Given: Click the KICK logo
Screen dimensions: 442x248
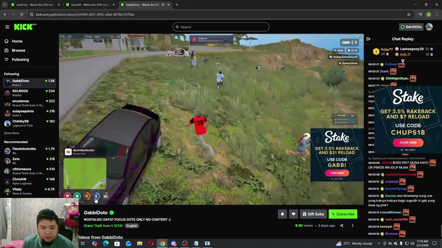Looking at the screenshot, I should 25,27.
